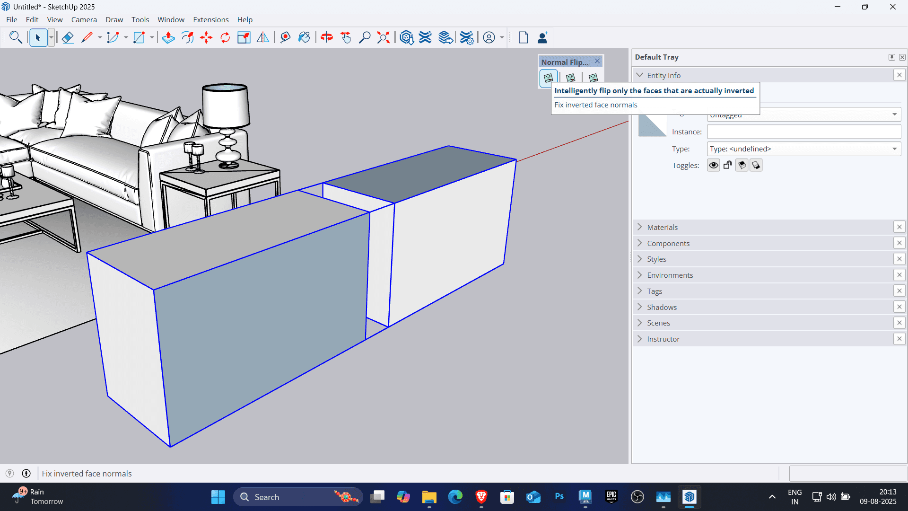Select the Tape Measure tool

(285, 37)
